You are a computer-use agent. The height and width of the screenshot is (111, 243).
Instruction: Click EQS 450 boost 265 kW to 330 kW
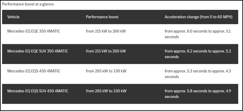click(x=106, y=71)
